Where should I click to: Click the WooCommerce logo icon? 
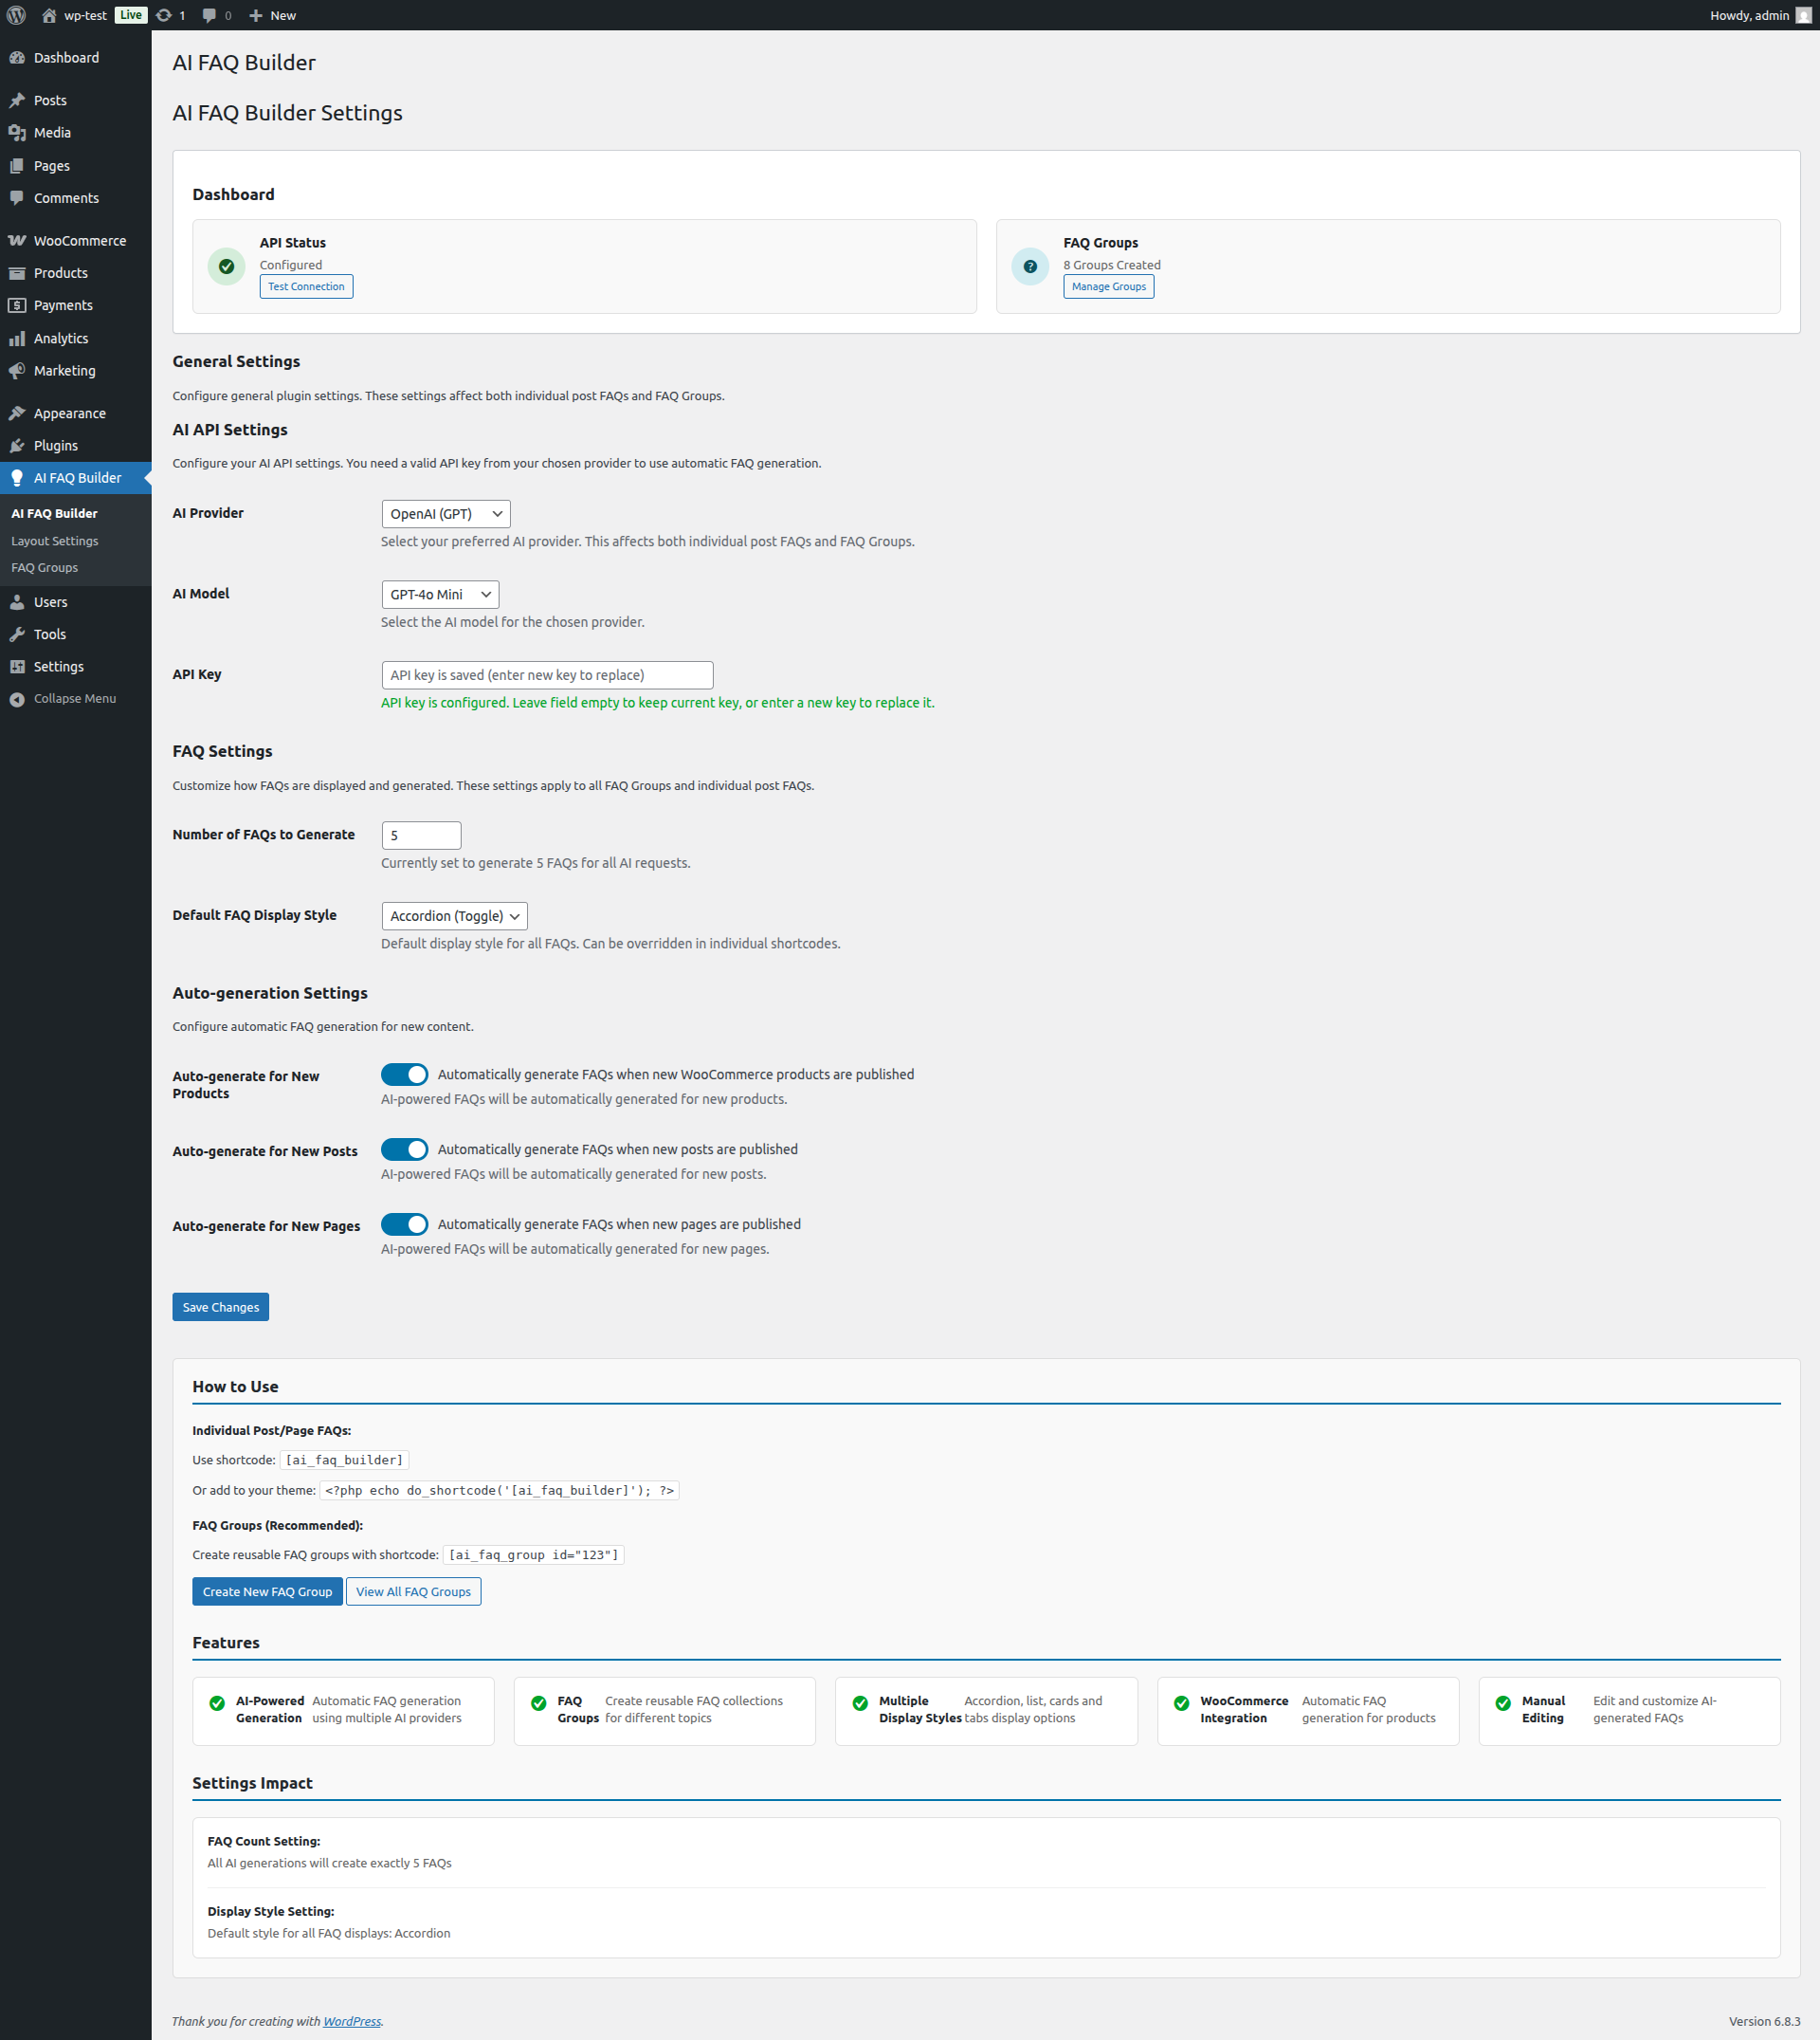click(x=17, y=241)
